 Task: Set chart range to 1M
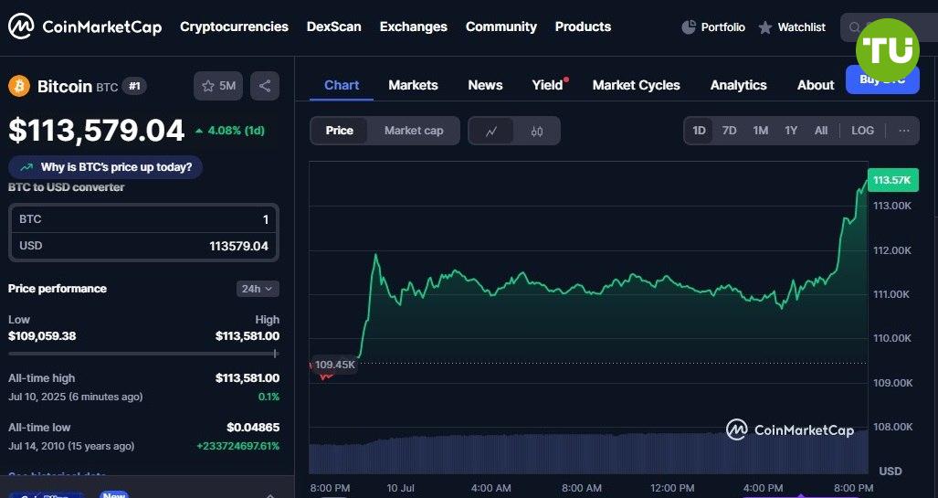(760, 131)
